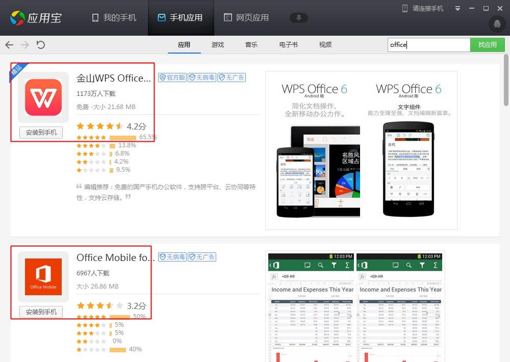Open the Office Mobile app icon
510x362 pixels.
tap(43, 277)
